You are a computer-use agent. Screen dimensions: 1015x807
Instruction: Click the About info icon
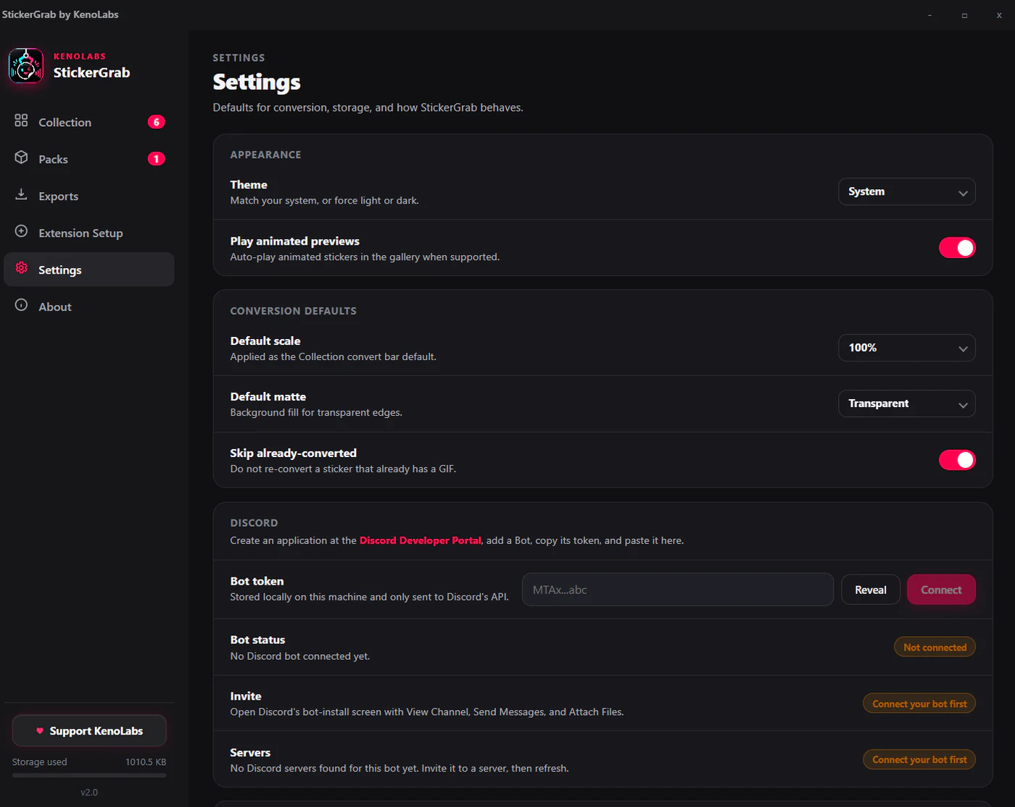tap(21, 305)
